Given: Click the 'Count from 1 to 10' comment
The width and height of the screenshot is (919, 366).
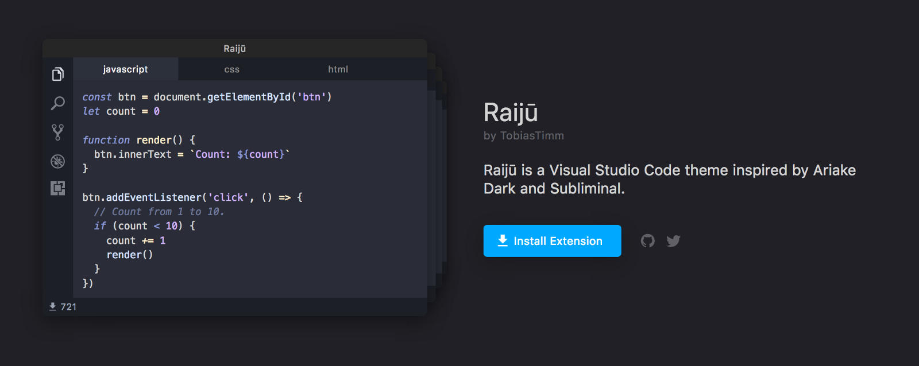Looking at the screenshot, I should coord(159,212).
